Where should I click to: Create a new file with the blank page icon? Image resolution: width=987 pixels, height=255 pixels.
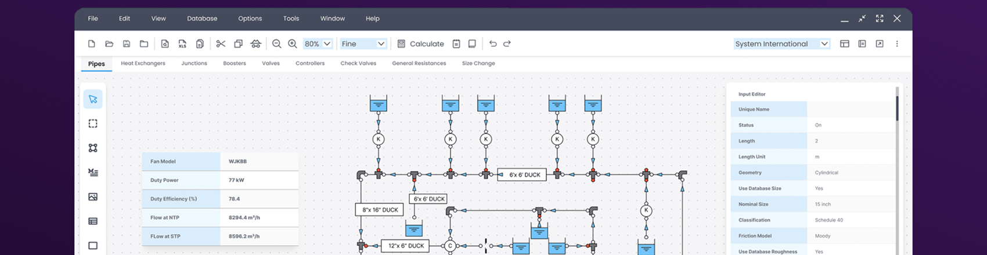pyautogui.click(x=91, y=43)
